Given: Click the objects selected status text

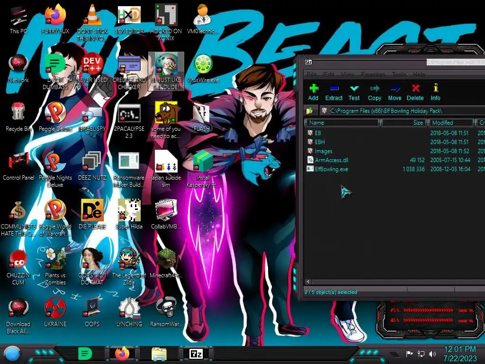Looking at the screenshot, I should [331, 292].
